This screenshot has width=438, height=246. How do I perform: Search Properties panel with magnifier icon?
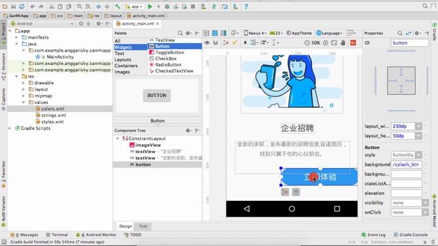pos(400,33)
